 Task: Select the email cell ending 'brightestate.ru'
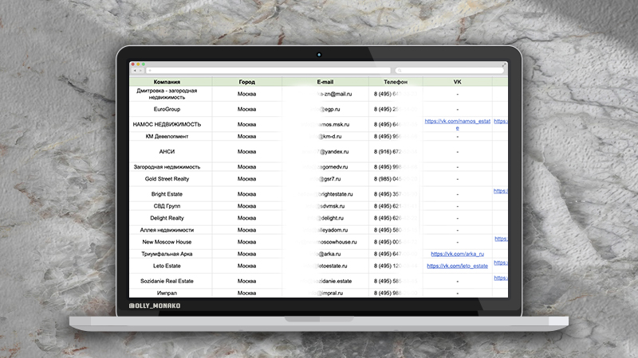coord(325,194)
